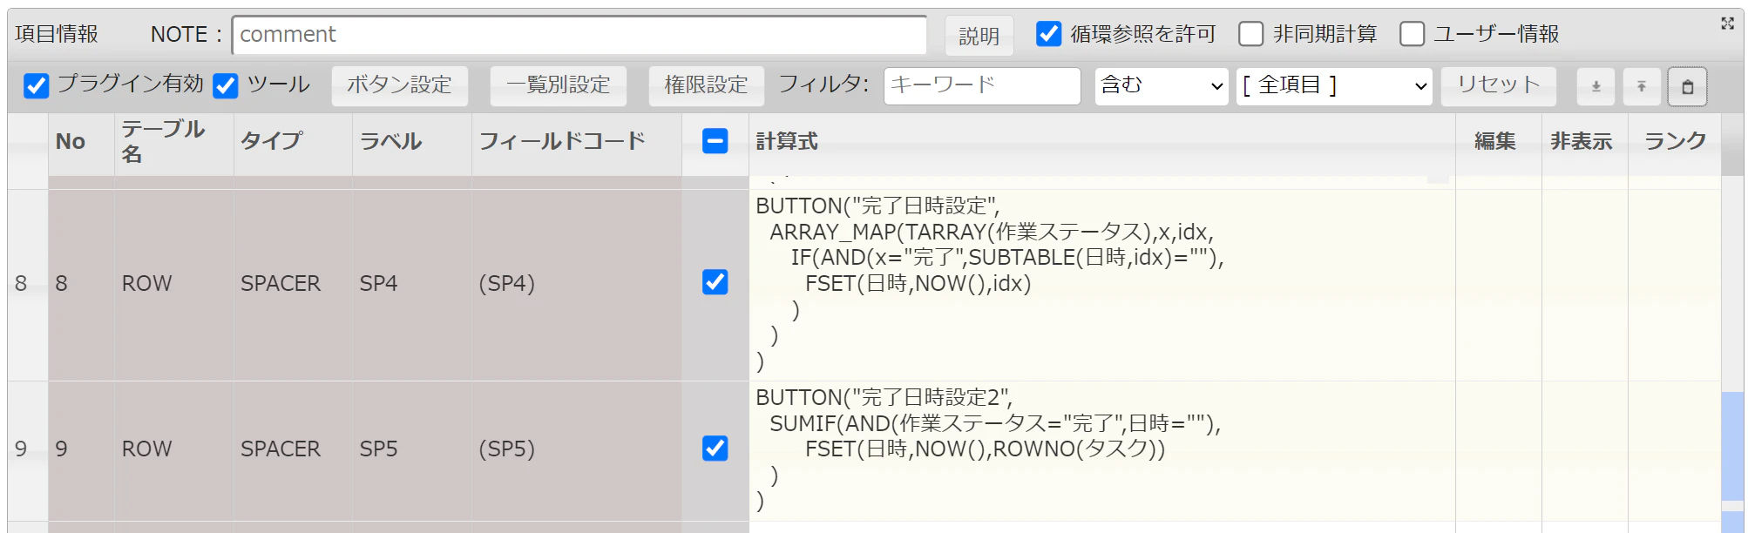Click the 非表示 column header
Viewport: 1748px width, 533px height.
pos(1584,145)
